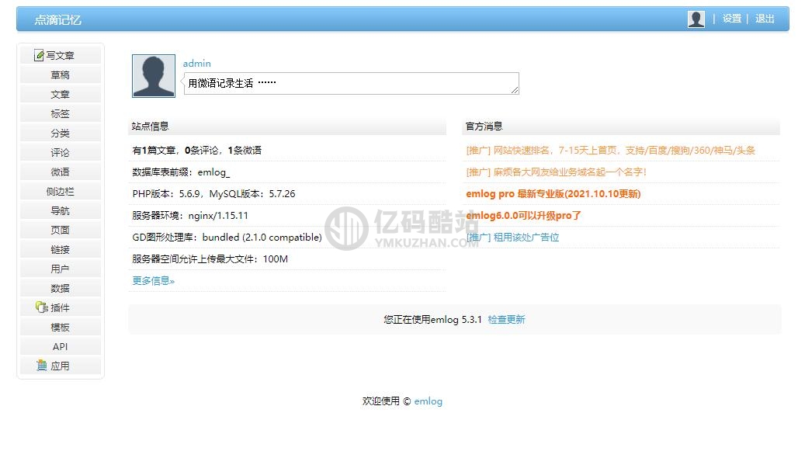Image resolution: width=805 pixels, height=458 pixels.
Task: Go to the 标签 tags page
Action: (x=60, y=113)
